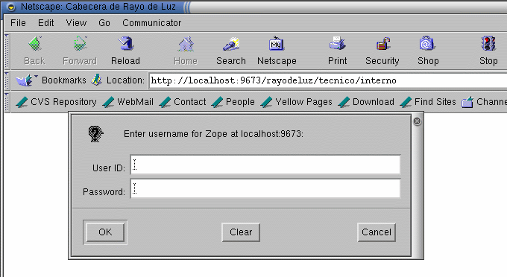Open the Search flashlight icon
Image resolution: width=507 pixels, height=277 pixels.
(x=231, y=44)
